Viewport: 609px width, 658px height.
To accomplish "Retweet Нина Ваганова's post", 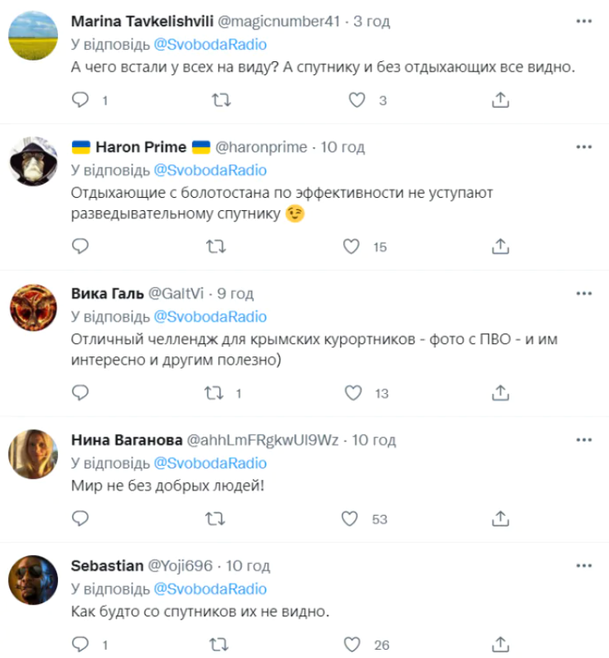I will 215,517.
